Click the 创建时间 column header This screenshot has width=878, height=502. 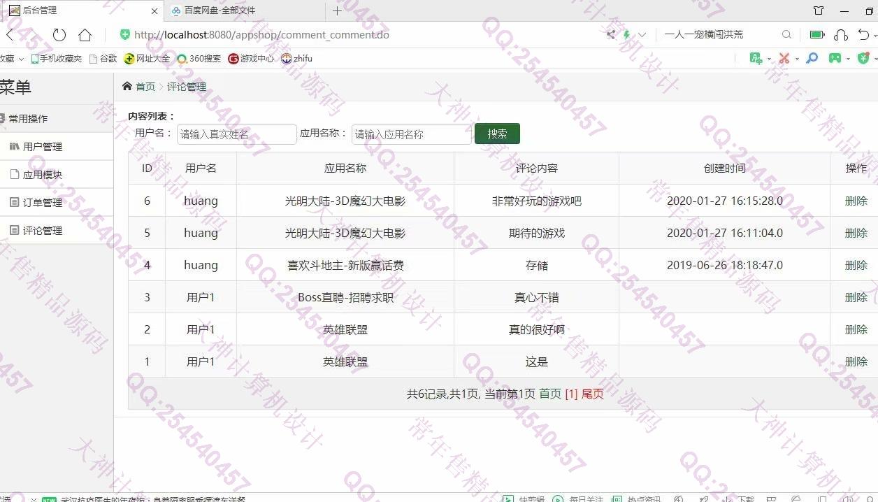[x=725, y=168]
